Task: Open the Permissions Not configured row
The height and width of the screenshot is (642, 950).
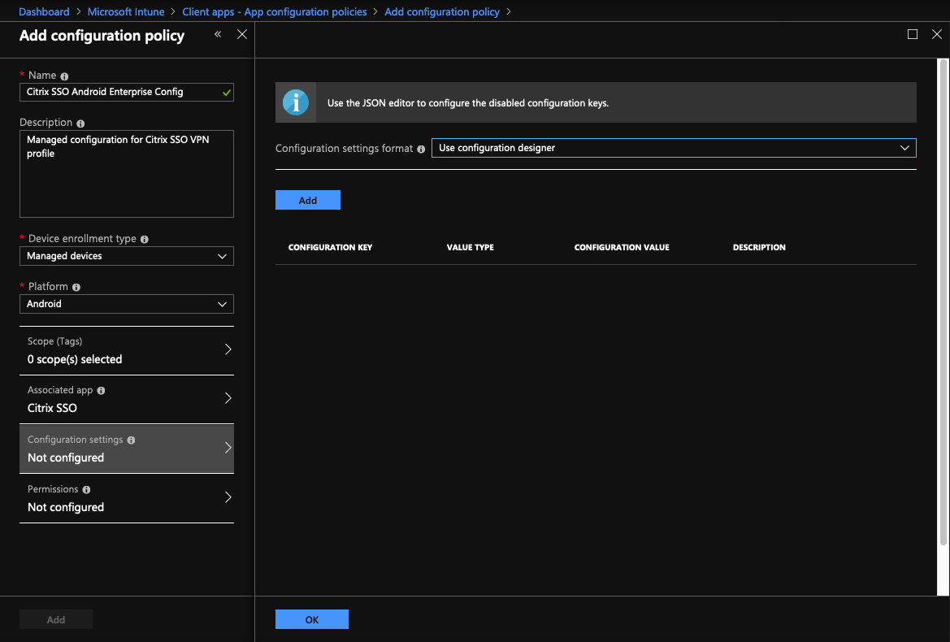Action: 126,498
